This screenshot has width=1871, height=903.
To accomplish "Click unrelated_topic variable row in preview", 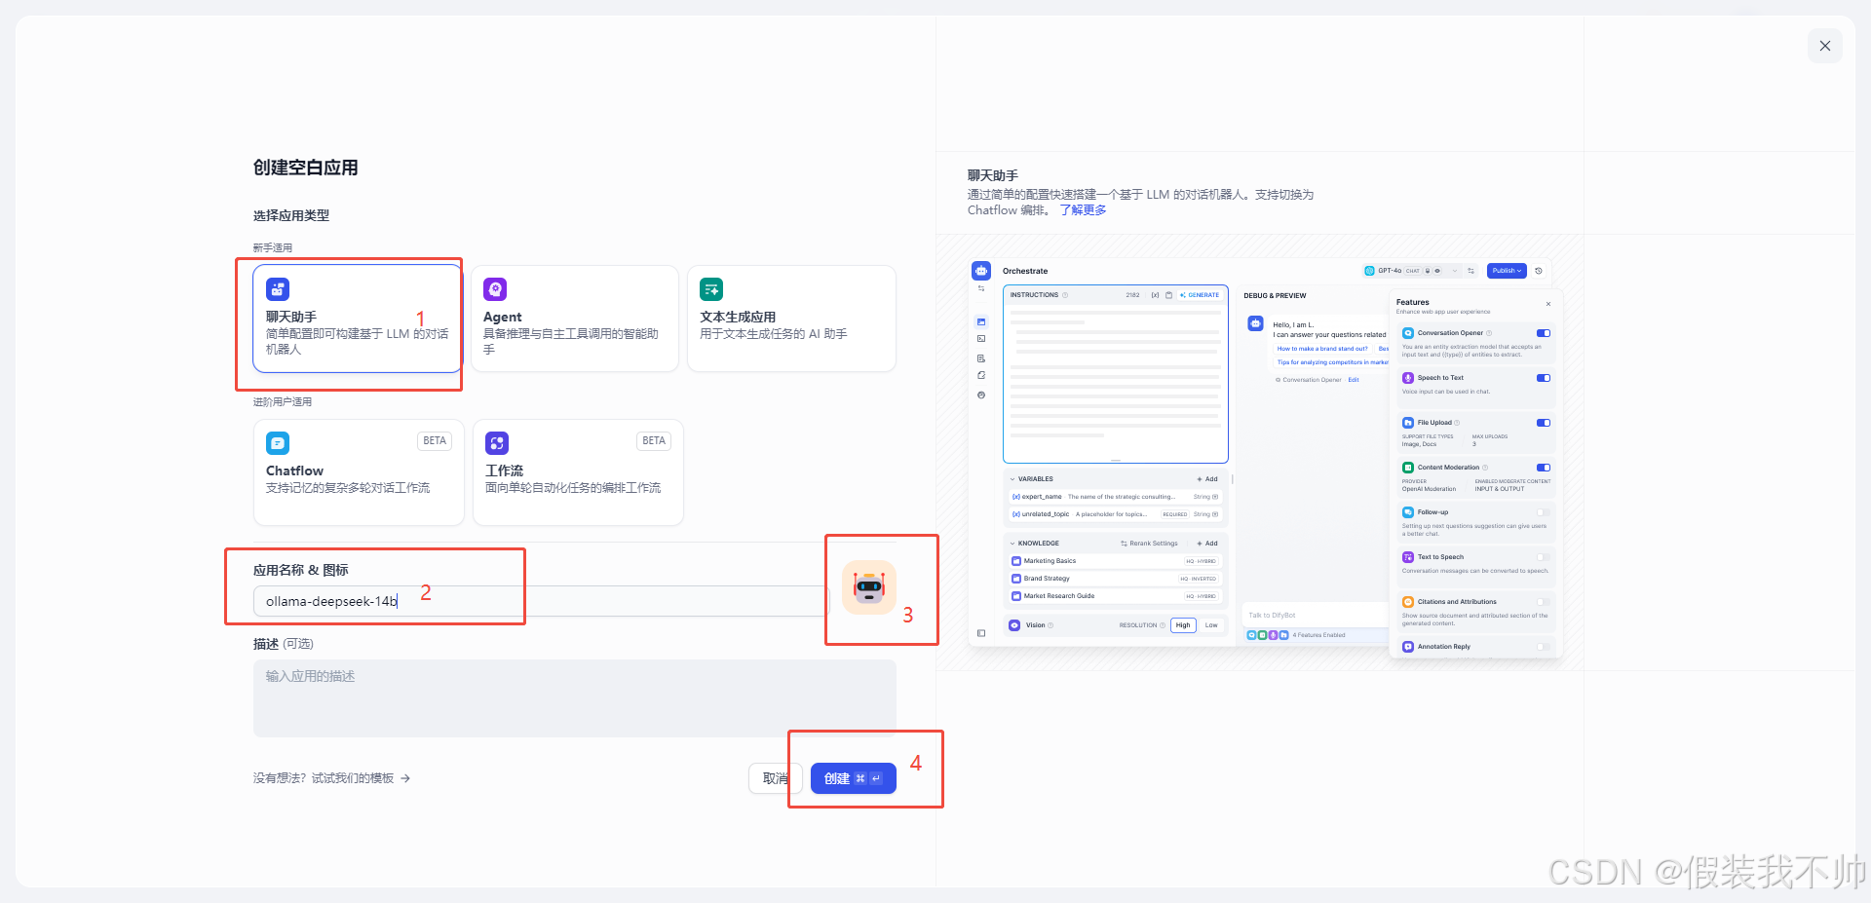I will pyautogui.click(x=1115, y=514).
